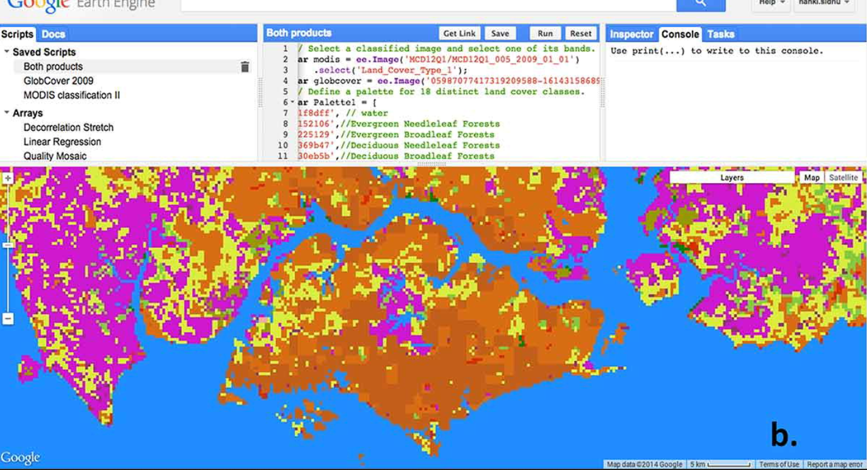Click the Get Link button
The height and width of the screenshot is (470, 867).
(459, 34)
